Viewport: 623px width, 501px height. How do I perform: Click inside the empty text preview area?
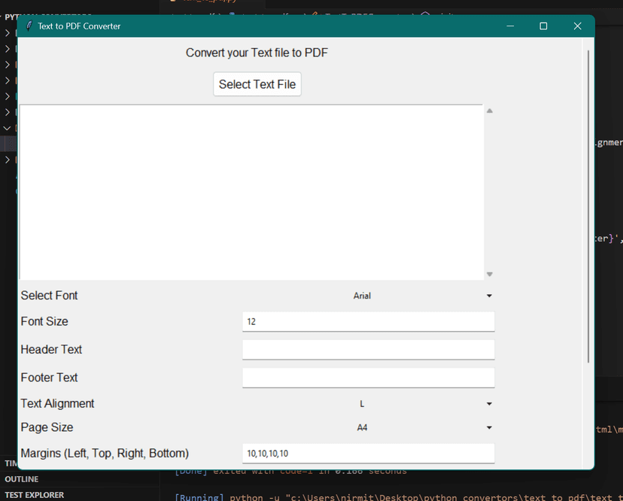coord(251,192)
